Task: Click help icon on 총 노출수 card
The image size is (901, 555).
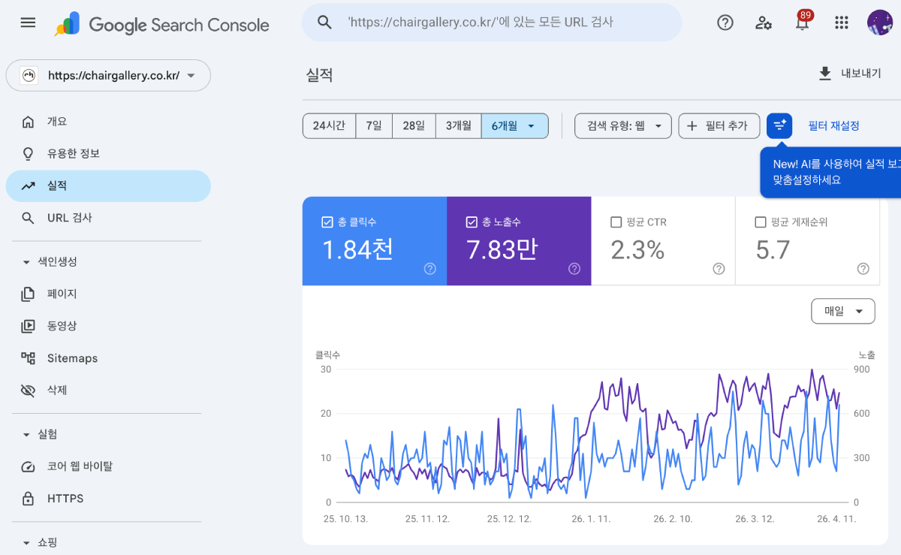Action: coord(574,269)
